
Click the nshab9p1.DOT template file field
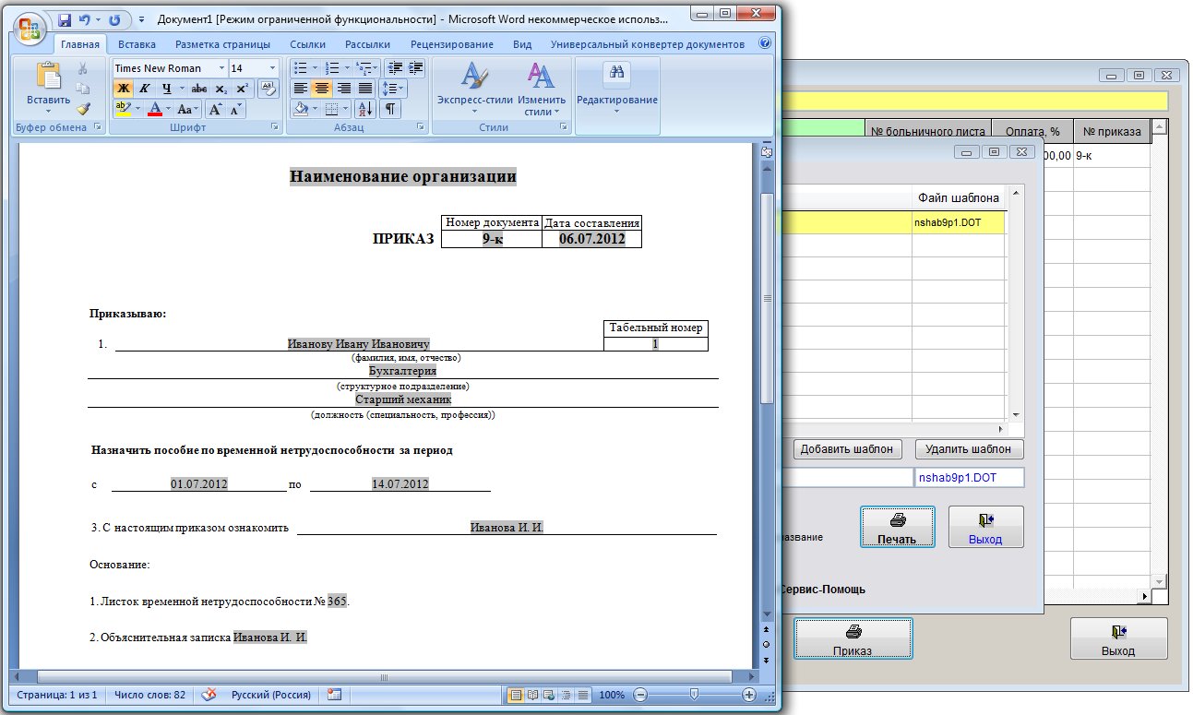(x=968, y=478)
